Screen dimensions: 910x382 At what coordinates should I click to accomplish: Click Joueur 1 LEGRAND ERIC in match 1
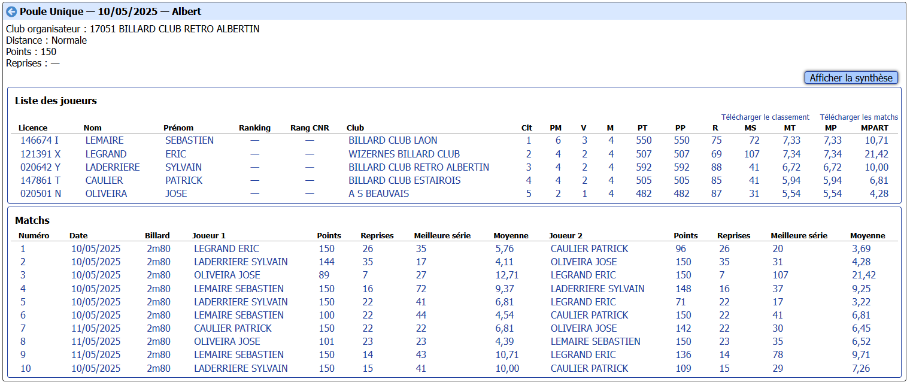(x=226, y=248)
